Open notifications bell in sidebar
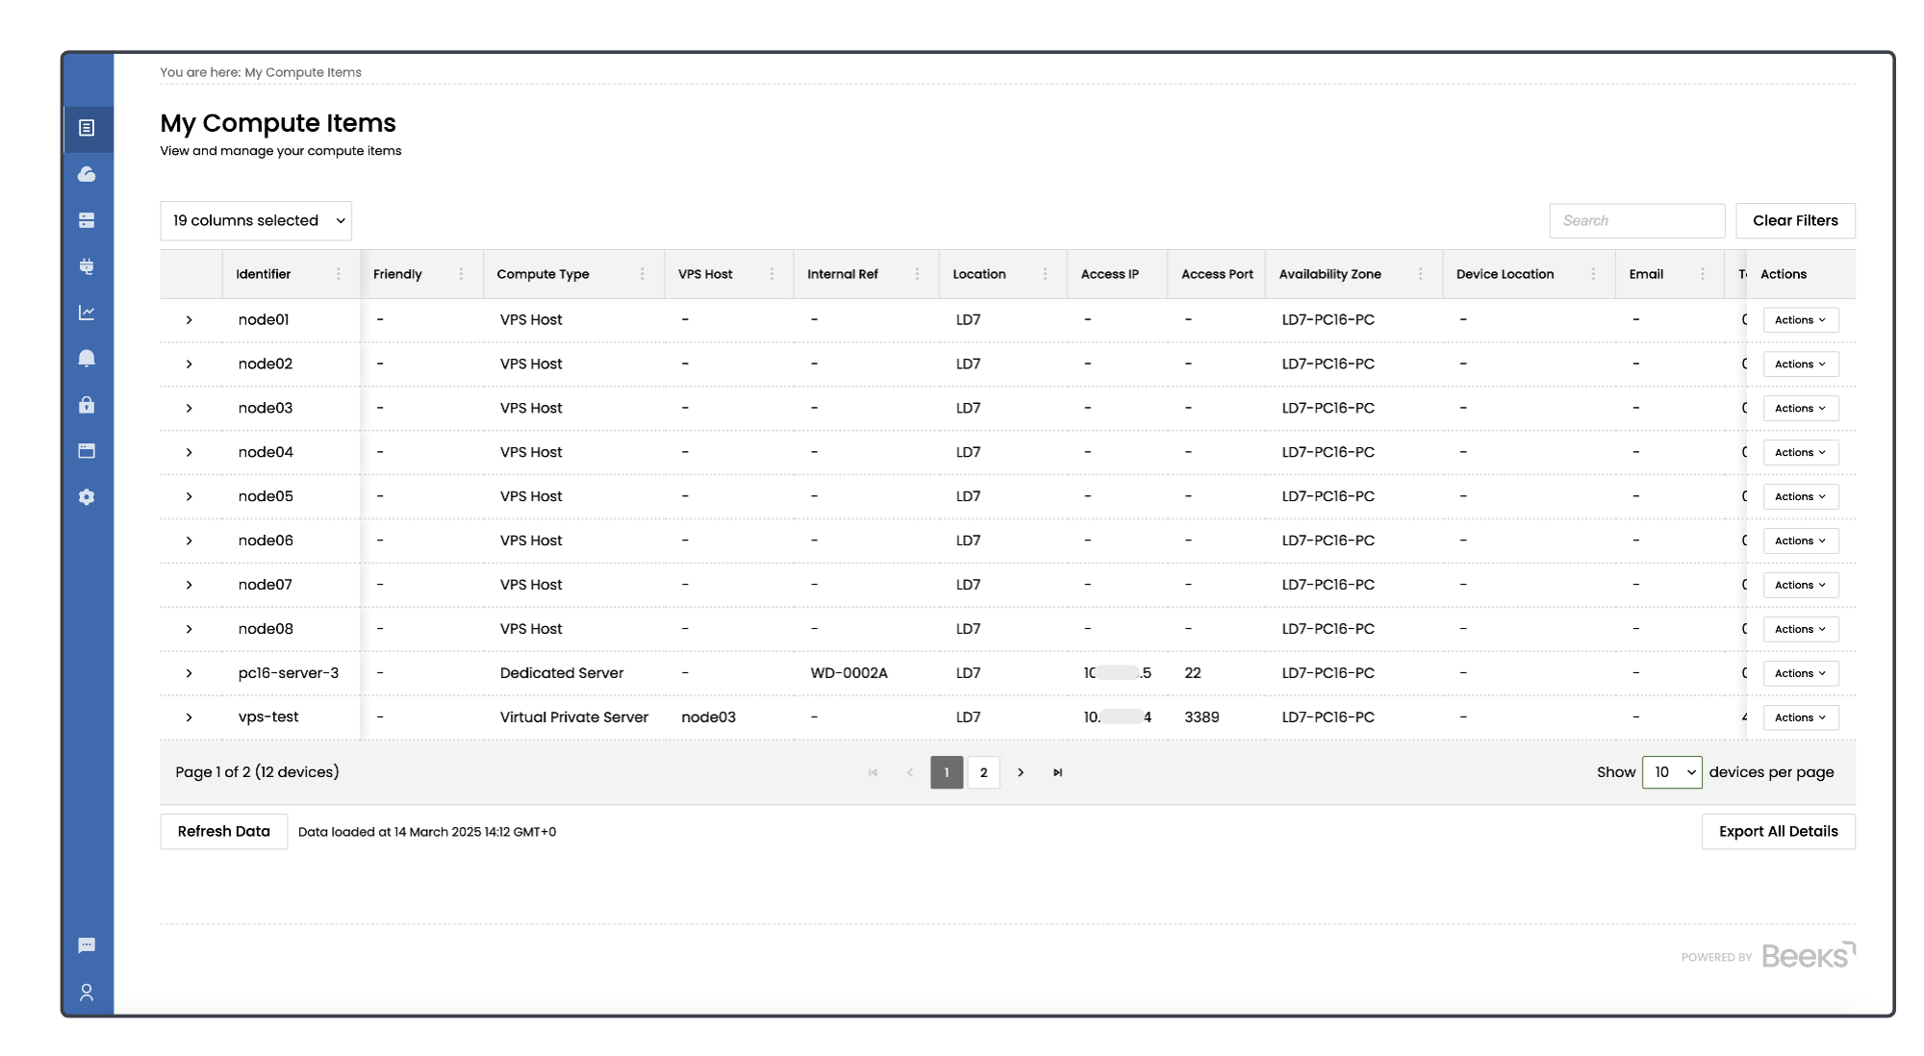This screenshot has width=1924, height=1056. pyautogui.click(x=87, y=359)
